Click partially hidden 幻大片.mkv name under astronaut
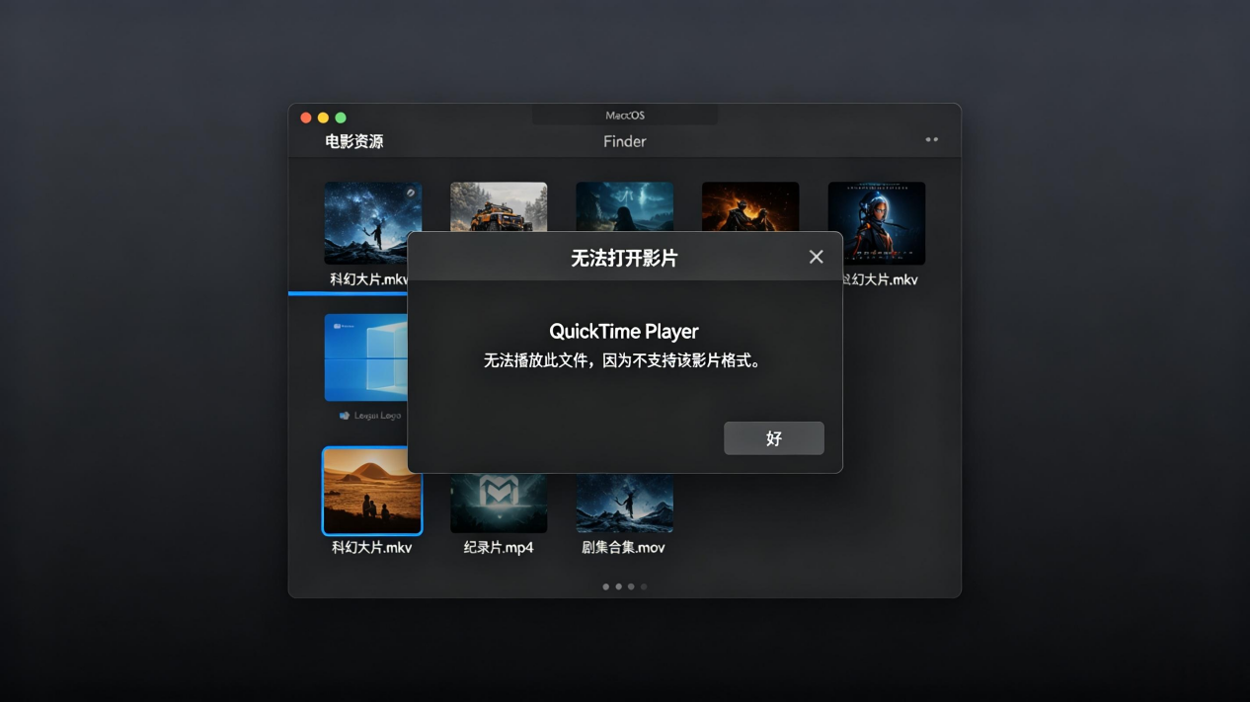This screenshot has width=1250, height=702. 881,279
